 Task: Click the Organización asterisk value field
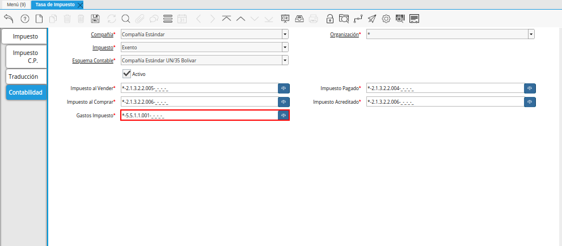click(x=447, y=35)
